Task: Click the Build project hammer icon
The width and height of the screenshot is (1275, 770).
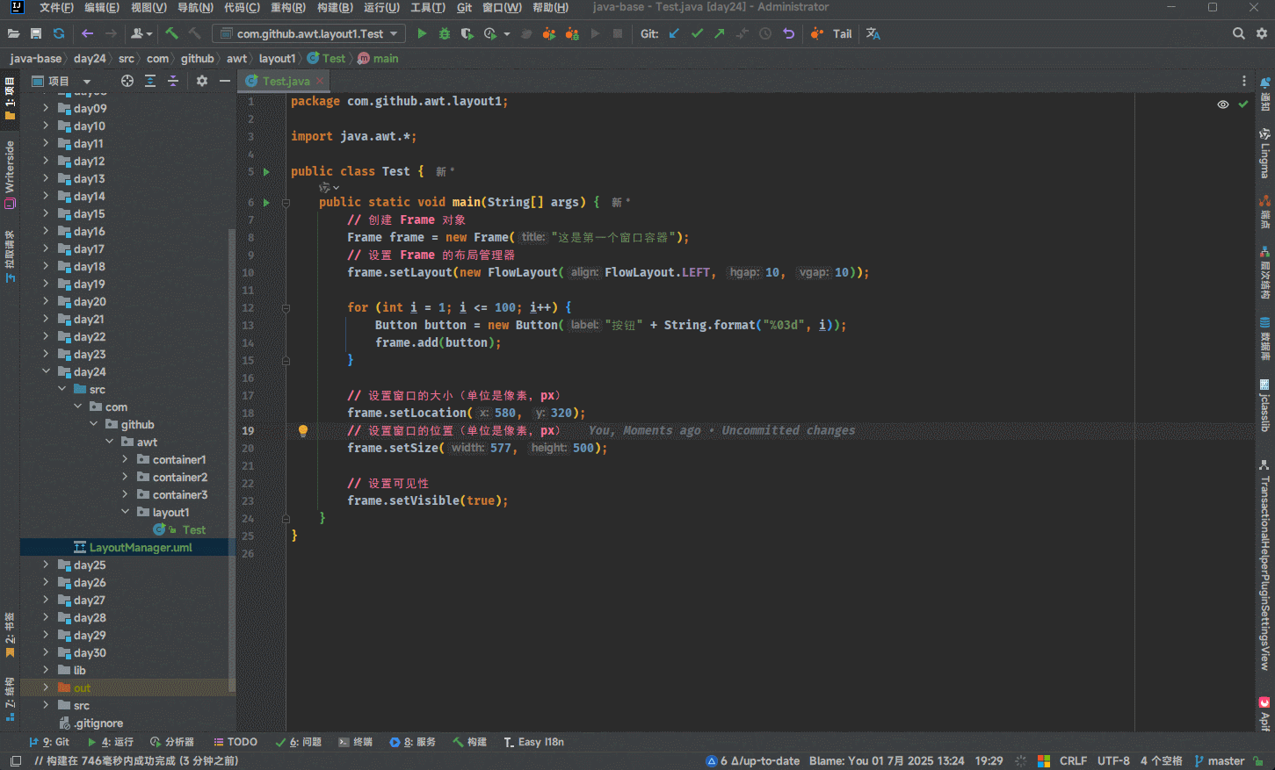Action: click(x=171, y=33)
